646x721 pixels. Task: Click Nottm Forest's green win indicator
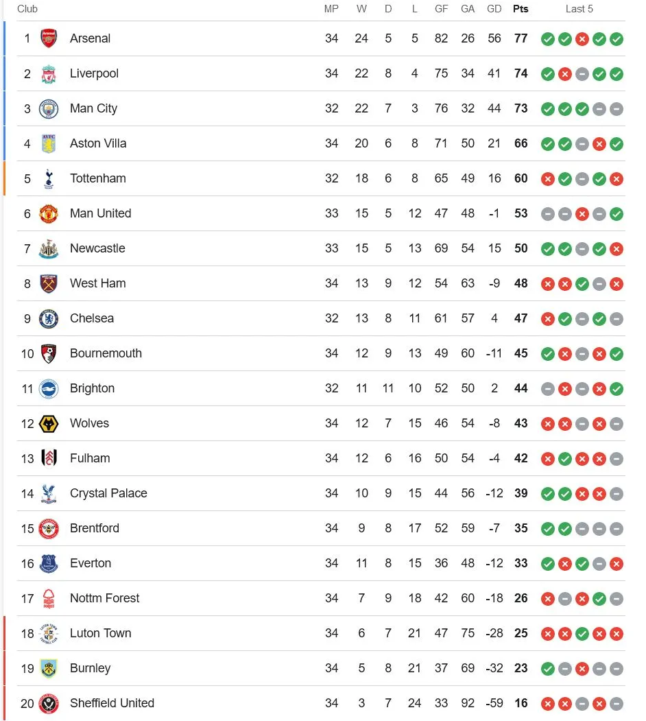(x=599, y=599)
